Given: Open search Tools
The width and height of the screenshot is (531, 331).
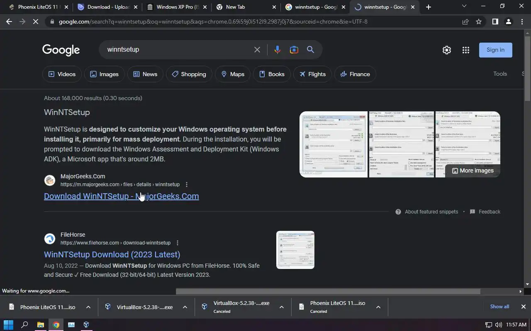Looking at the screenshot, I should tap(500, 74).
